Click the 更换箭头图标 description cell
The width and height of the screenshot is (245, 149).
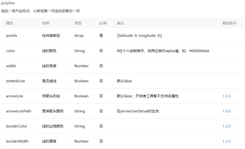[53, 111]
